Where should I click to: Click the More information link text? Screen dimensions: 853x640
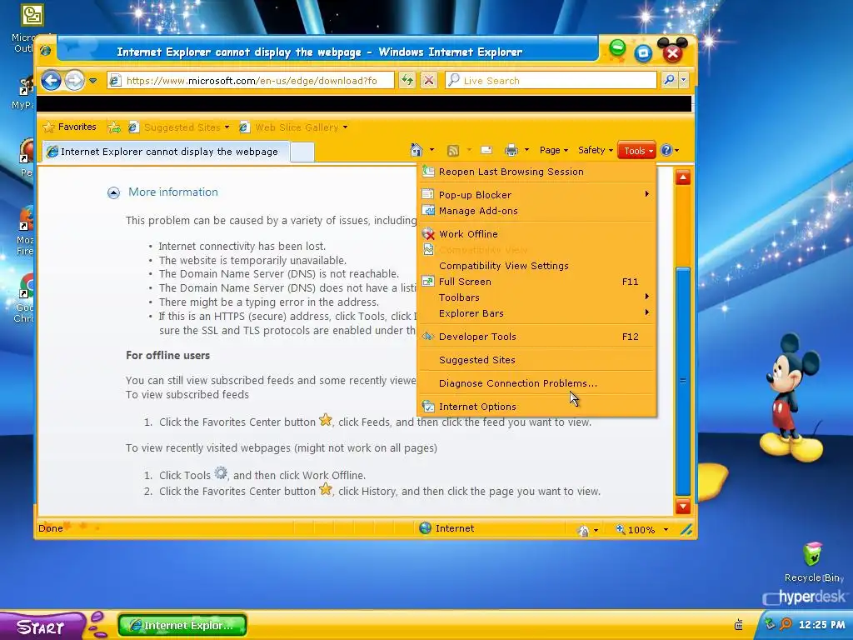point(173,192)
